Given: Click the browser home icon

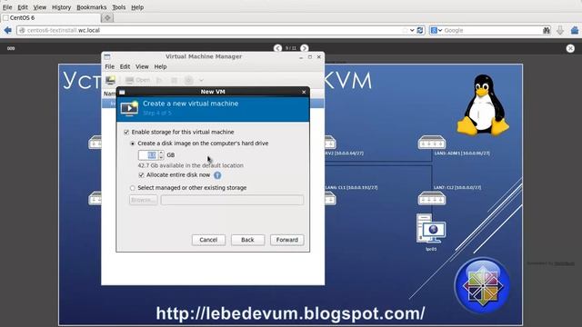Looking at the screenshot, I should tap(574, 30).
